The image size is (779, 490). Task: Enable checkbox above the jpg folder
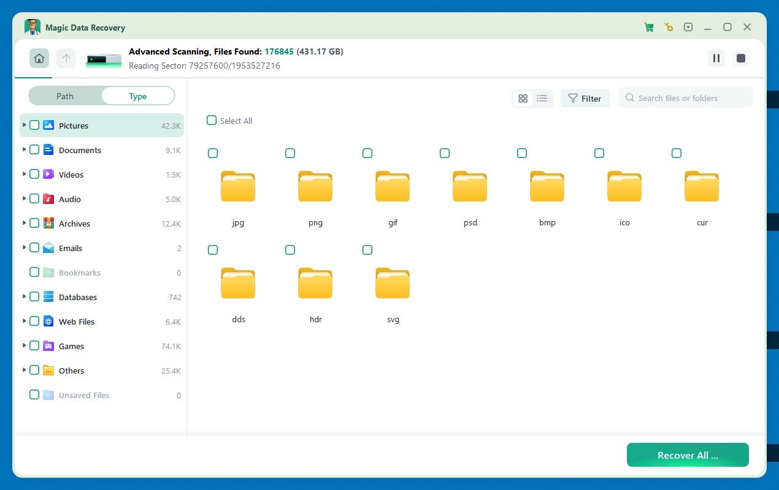(213, 153)
